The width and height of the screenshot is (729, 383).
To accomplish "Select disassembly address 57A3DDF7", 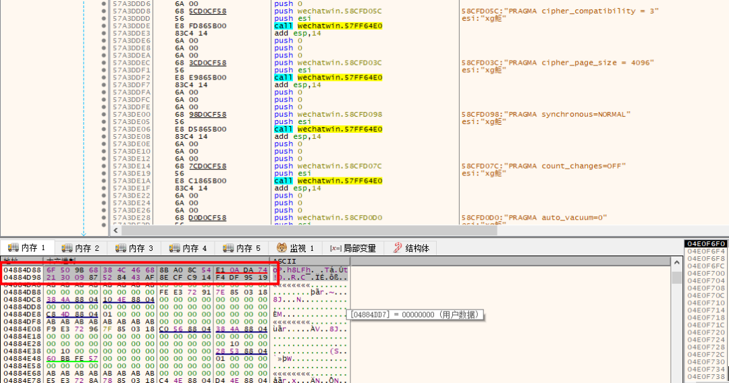I will (132, 85).
